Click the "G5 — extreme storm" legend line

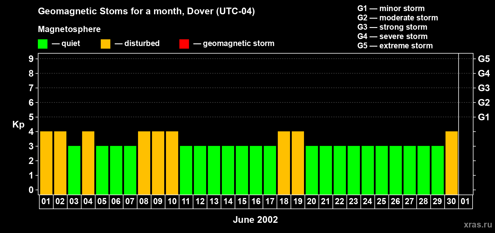click(395, 46)
